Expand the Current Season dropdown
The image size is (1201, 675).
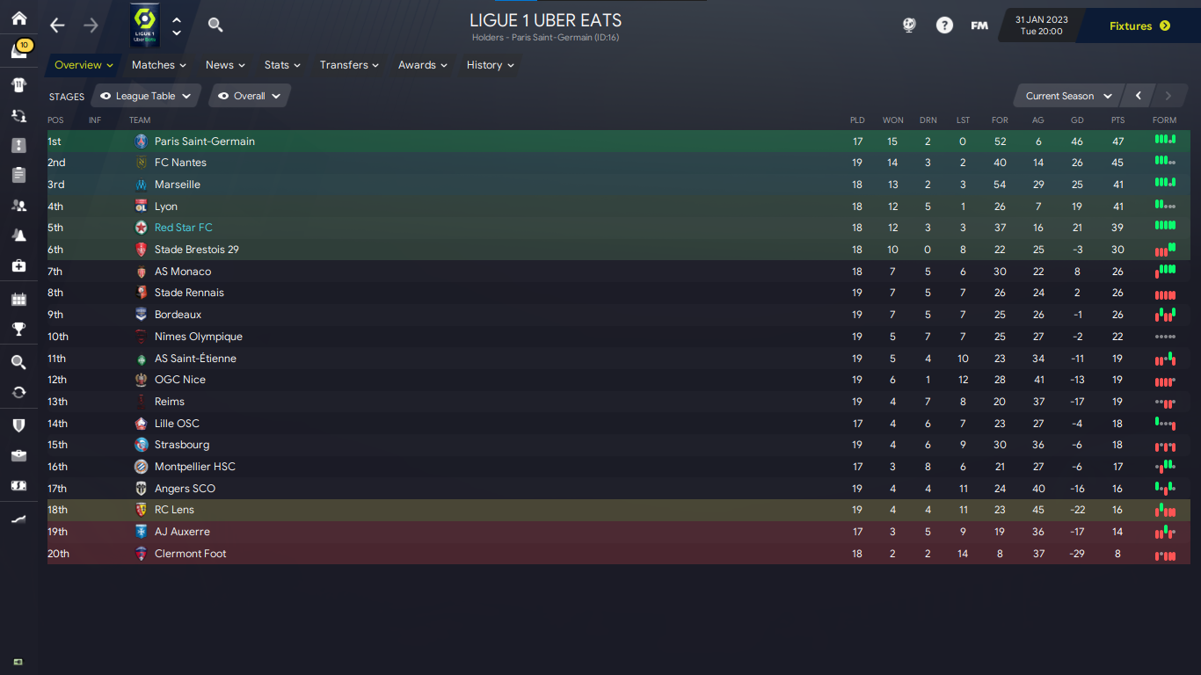pyautogui.click(x=1068, y=97)
